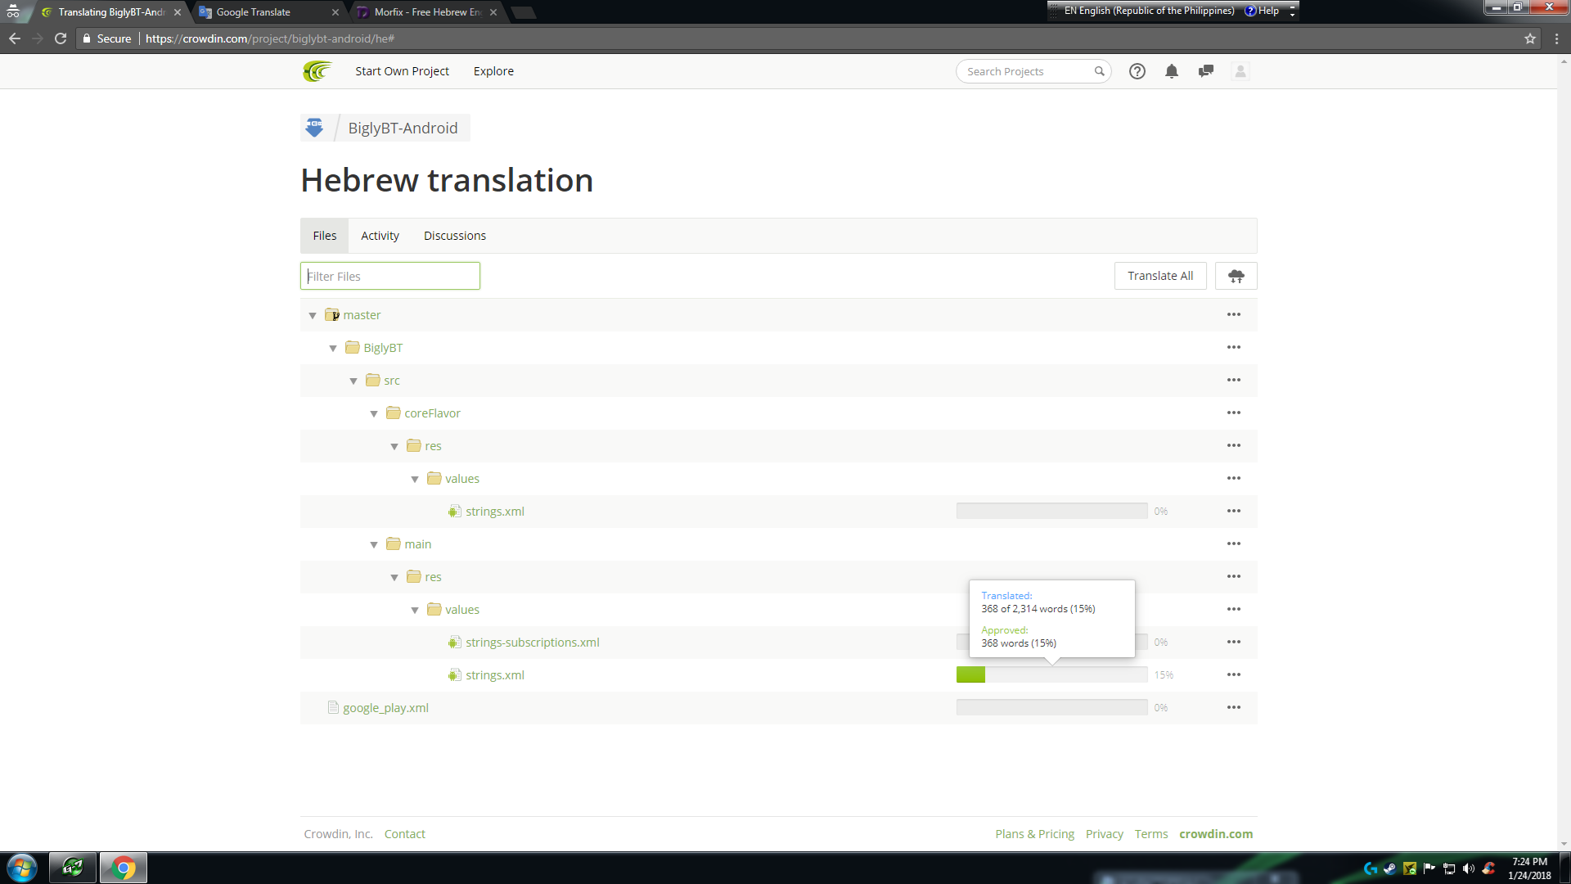The width and height of the screenshot is (1571, 884).
Task: Click Chrome icon in taskbar
Action: pos(124,868)
